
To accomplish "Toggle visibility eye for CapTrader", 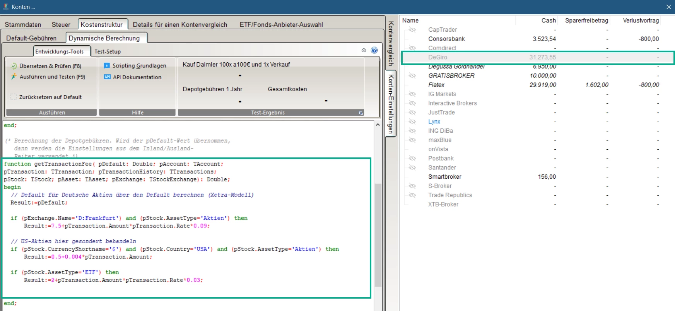I will pyautogui.click(x=412, y=30).
